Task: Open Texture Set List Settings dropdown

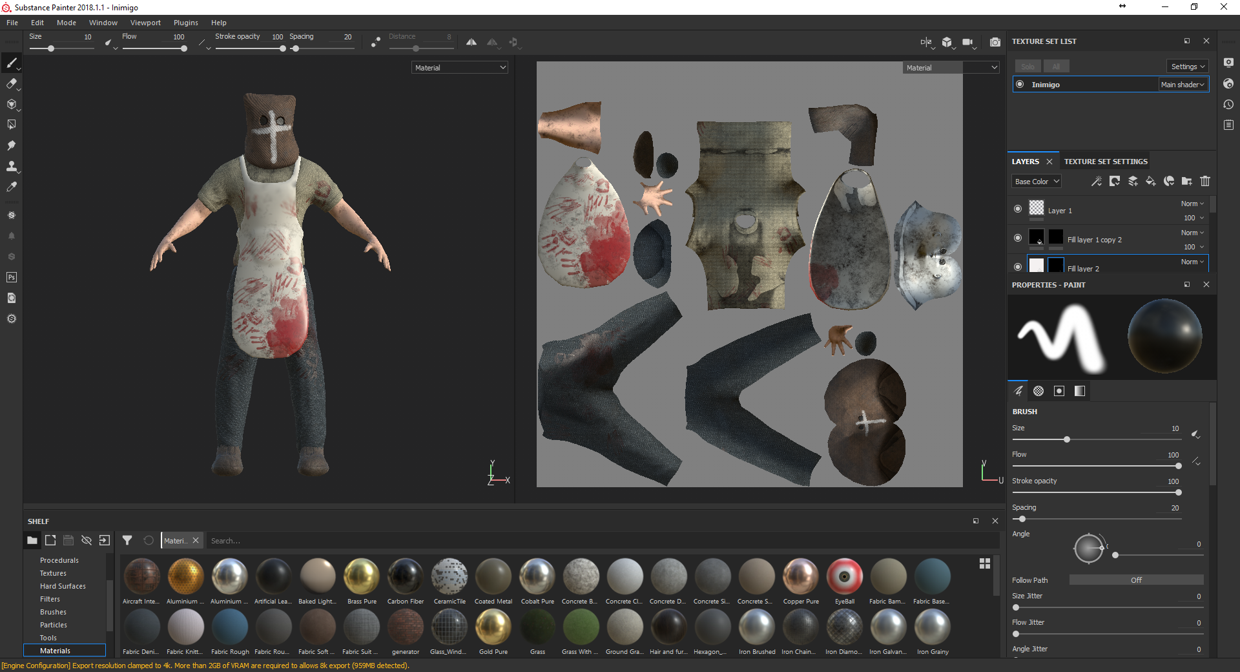Action: point(1188,67)
